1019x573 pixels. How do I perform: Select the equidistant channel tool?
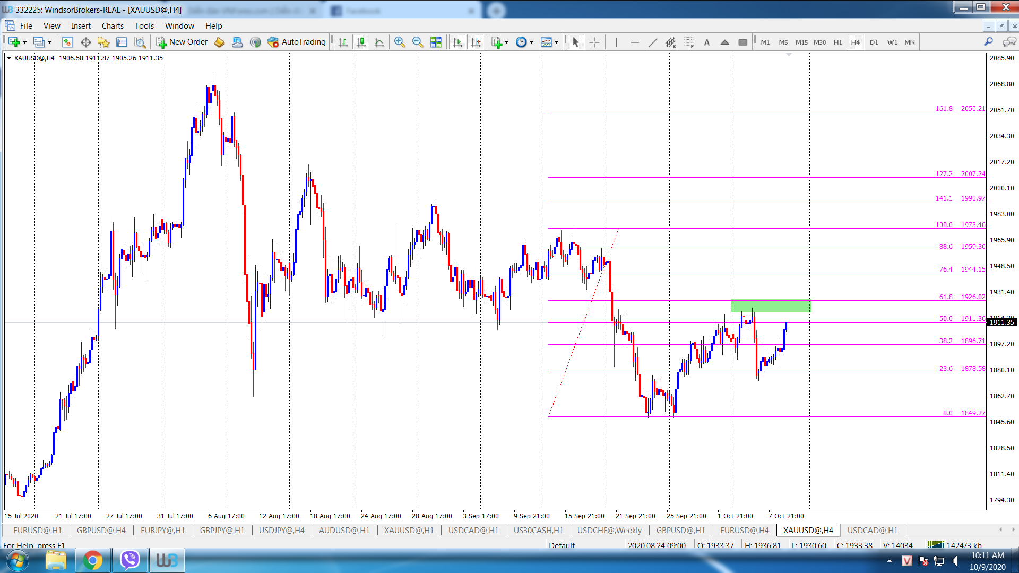(x=671, y=42)
